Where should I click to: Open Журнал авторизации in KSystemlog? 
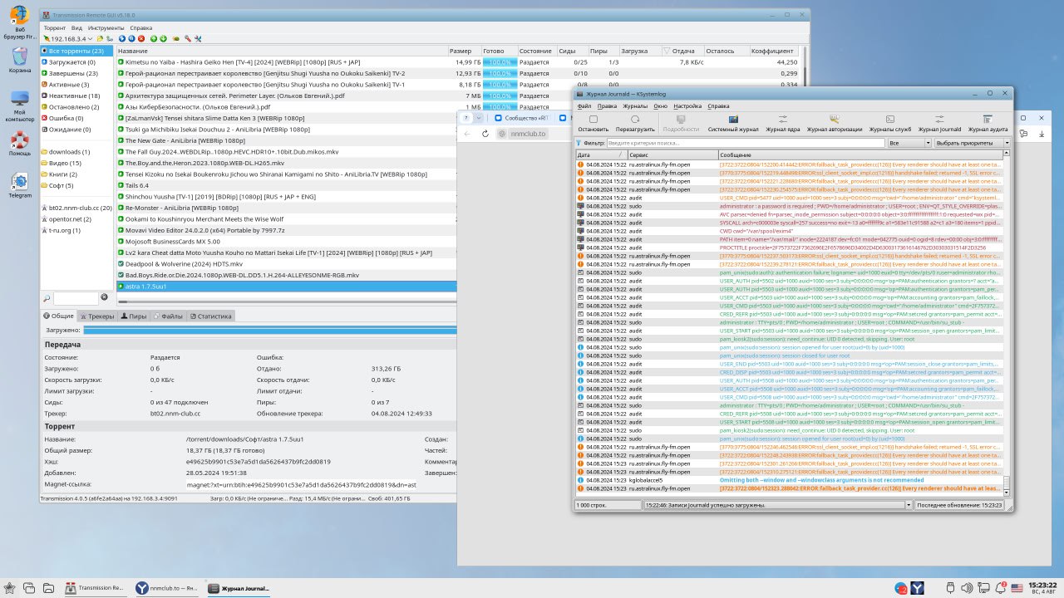coord(834,124)
